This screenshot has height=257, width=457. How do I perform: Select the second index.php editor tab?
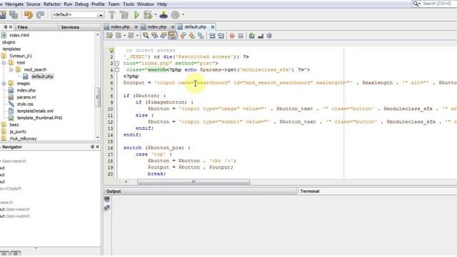(157, 27)
